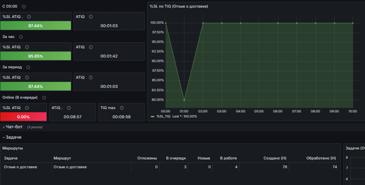Sort table by 'Обработано (Н)' column header

[321, 158]
